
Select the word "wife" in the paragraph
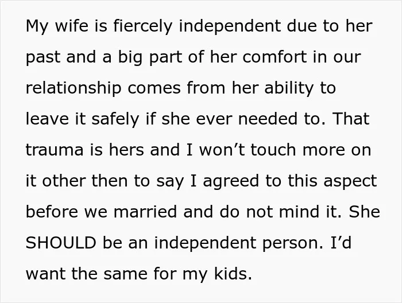[x=71, y=26]
